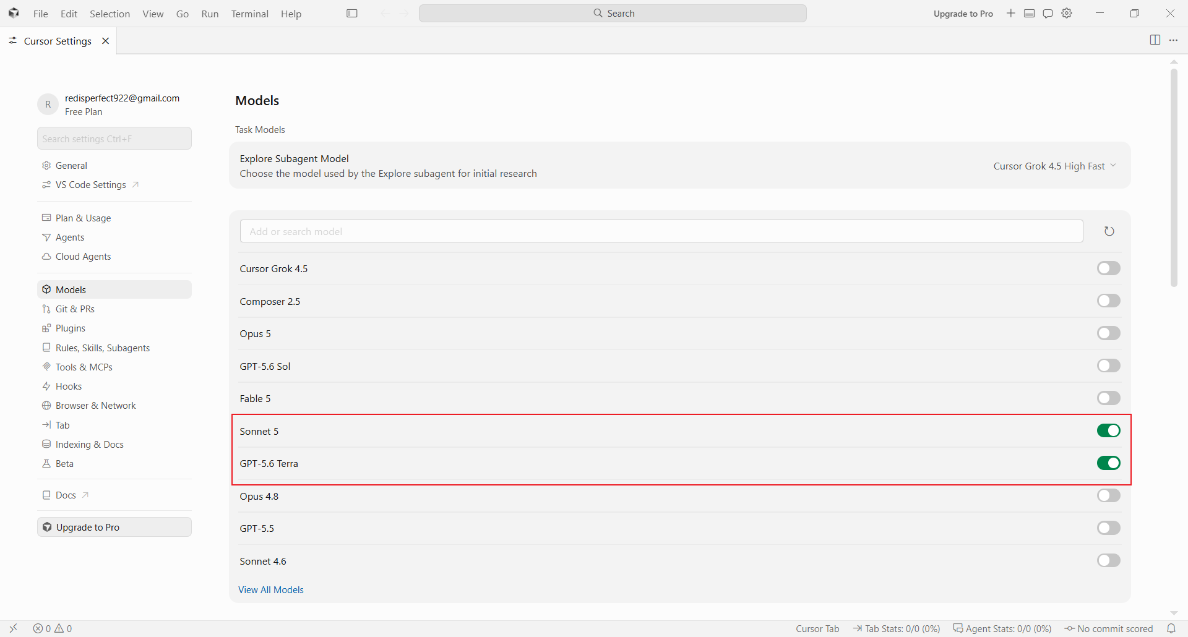Image resolution: width=1188 pixels, height=637 pixels.
Task: Go forward with navigation arrow
Action: tap(405, 14)
